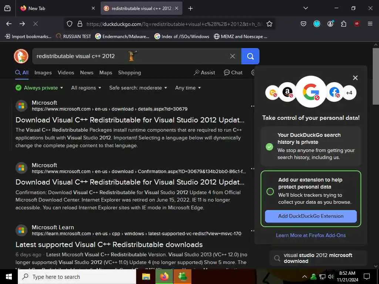Click the DuckDuckGo duck logo
This screenshot has height=284, width=379.
click(21, 56)
